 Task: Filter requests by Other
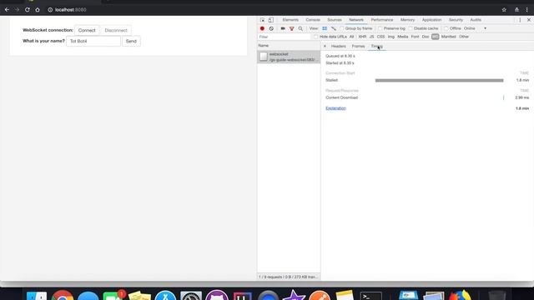pyautogui.click(x=464, y=37)
